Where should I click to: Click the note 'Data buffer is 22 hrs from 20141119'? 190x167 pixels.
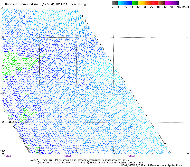tap(62, 163)
